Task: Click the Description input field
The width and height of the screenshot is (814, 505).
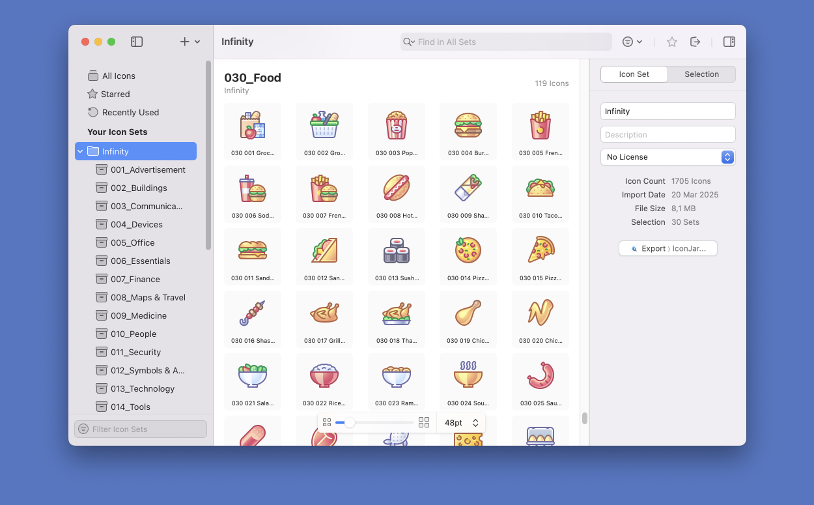Action: tap(667, 135)
